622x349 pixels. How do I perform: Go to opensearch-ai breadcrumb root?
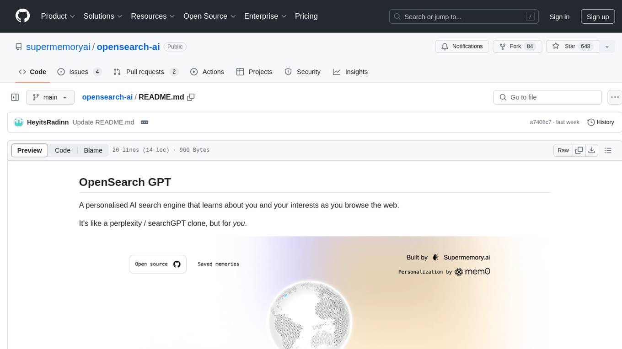107,97
